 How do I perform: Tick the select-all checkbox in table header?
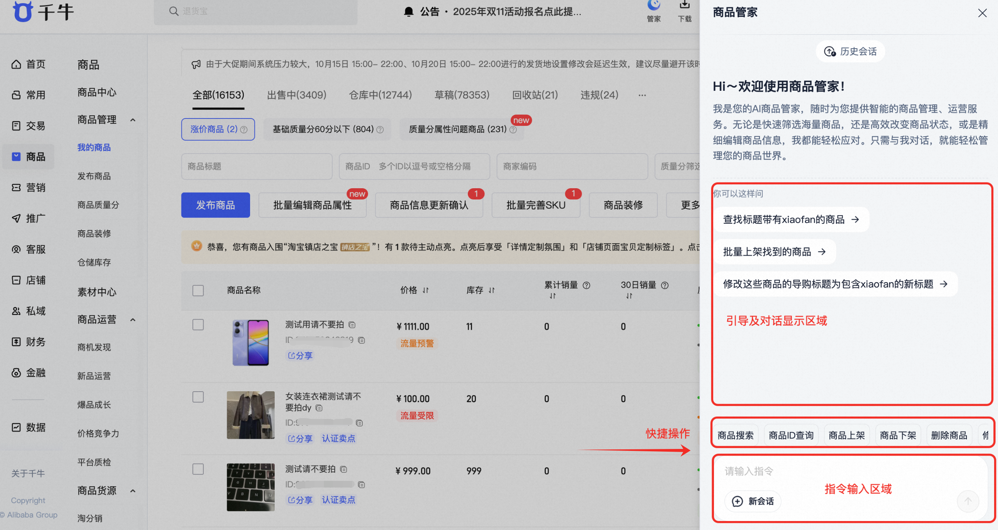point(198,290)
